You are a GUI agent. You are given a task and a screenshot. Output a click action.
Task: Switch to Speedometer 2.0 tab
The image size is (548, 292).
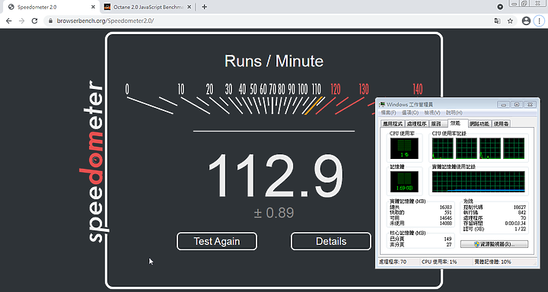coord(52,7)
